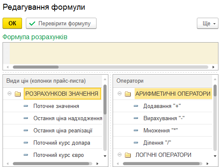Select АРИФМЕТИЧНІ ОПЕРАТОРИ folder row
The image size is (221, 167).
(x=163, y=94)
